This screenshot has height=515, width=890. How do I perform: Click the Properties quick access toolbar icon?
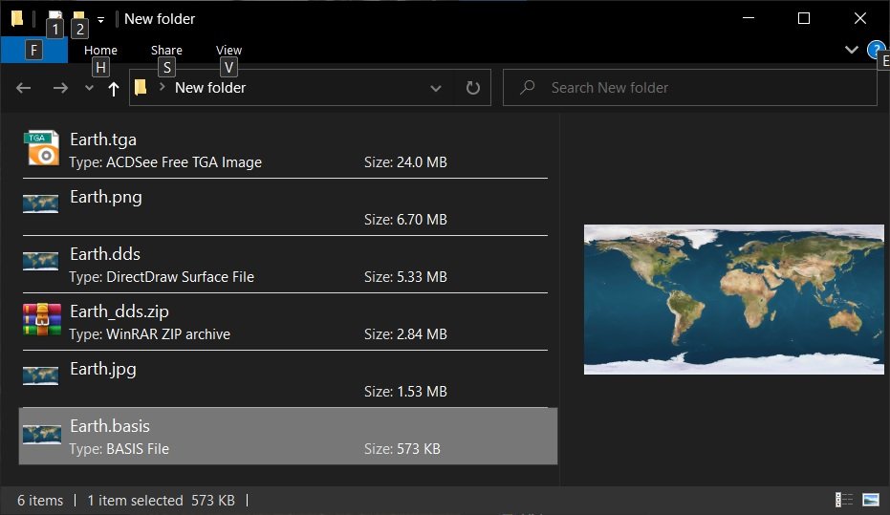(x=55, y=18)
